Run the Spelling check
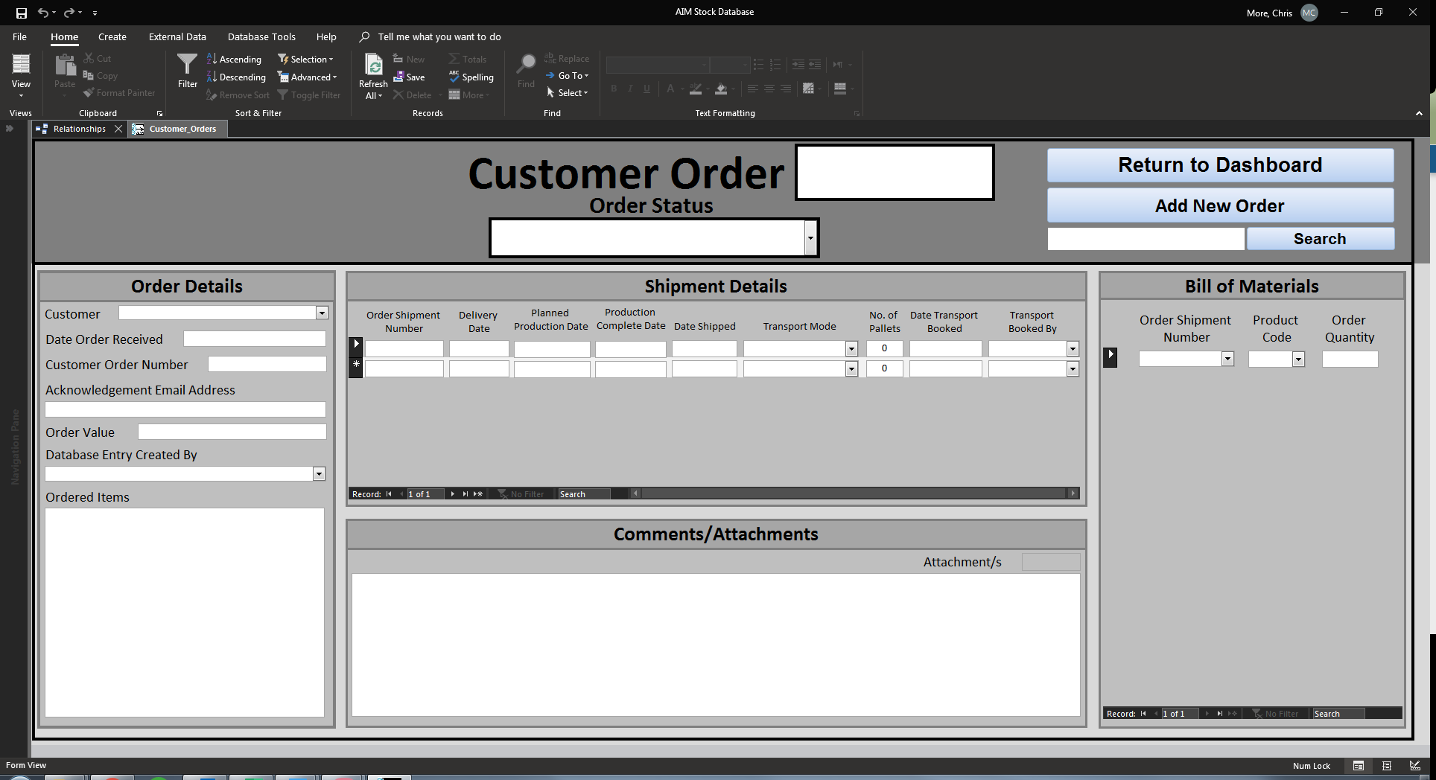 point(471,77)
